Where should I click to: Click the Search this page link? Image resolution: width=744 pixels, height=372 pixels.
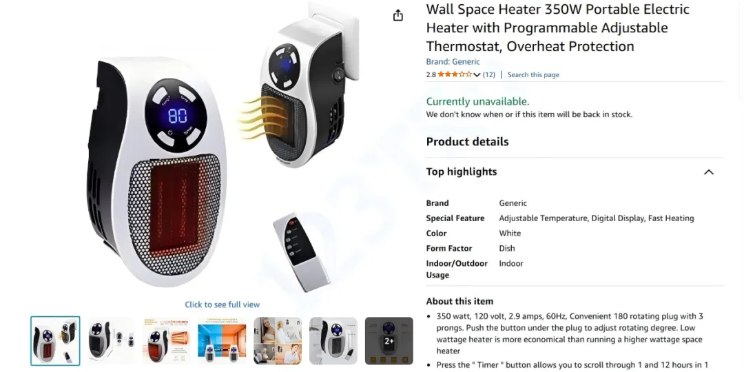click(x=533, y=74)
